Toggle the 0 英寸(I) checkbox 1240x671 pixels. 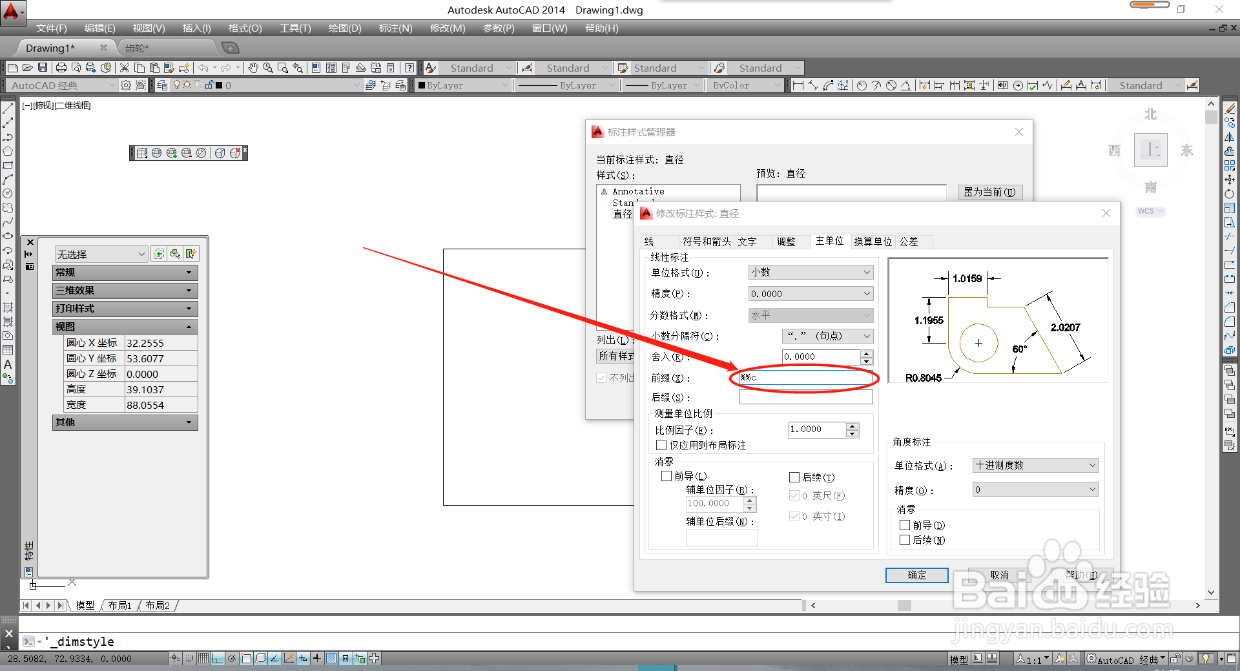click(x=794, y=516)
